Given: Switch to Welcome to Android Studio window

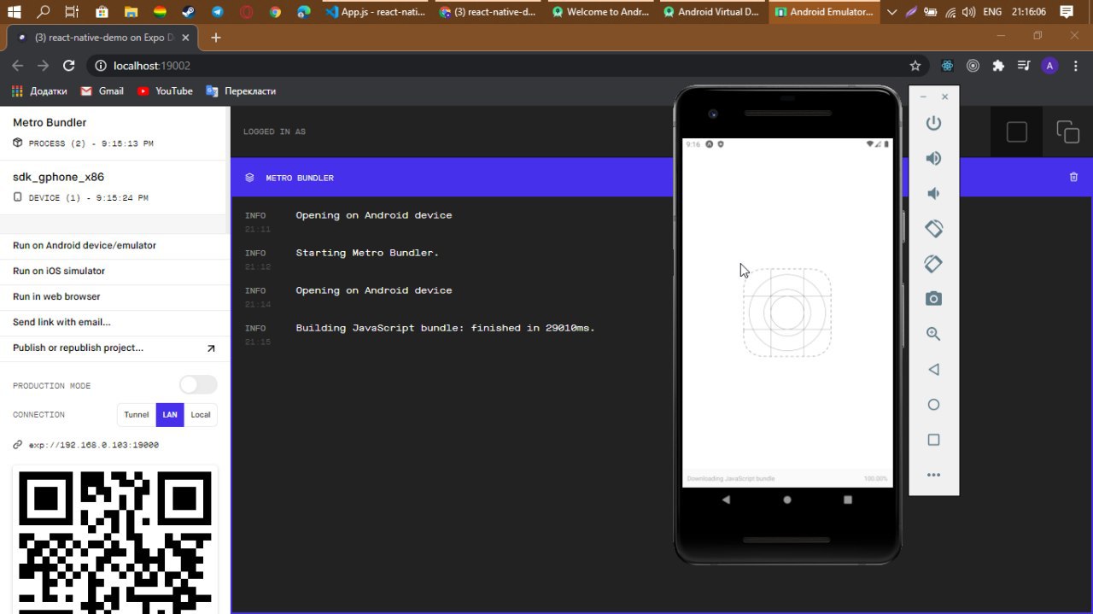Looking at the screenshot, I should click(601, 12).
